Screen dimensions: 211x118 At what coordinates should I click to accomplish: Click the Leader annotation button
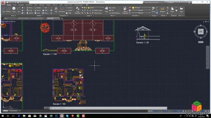point(69,10)
